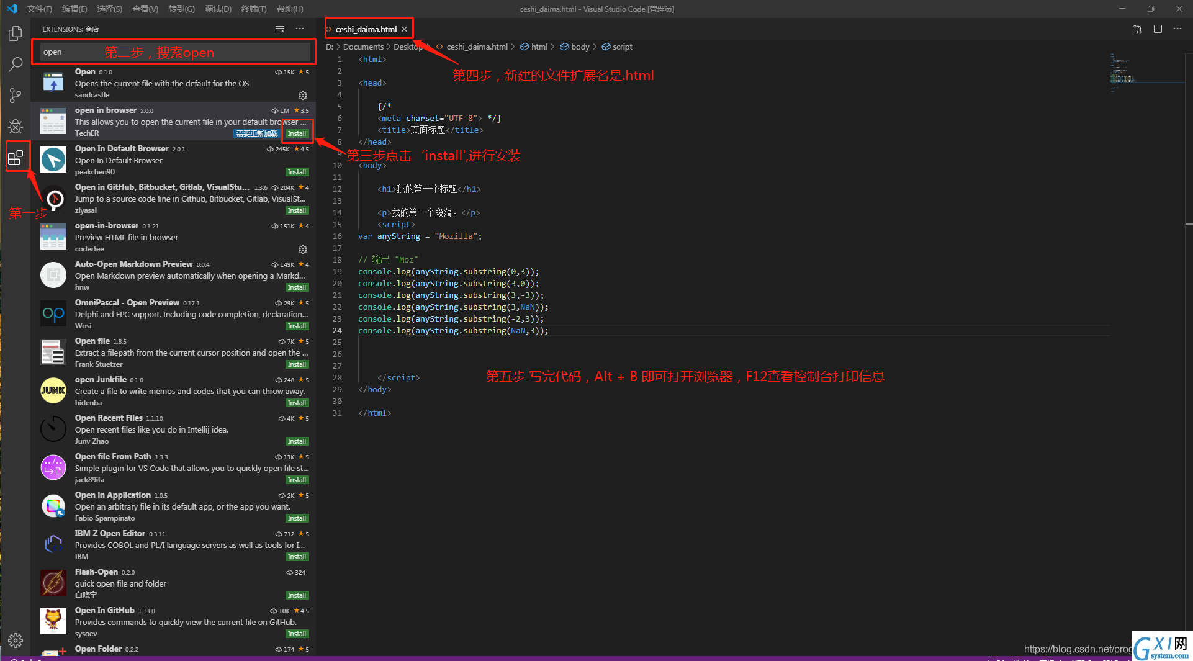The height and width of the screenshot is (661, 1193).
Task: Select Open In GitHub extension icon
Action: pos(53,622)
